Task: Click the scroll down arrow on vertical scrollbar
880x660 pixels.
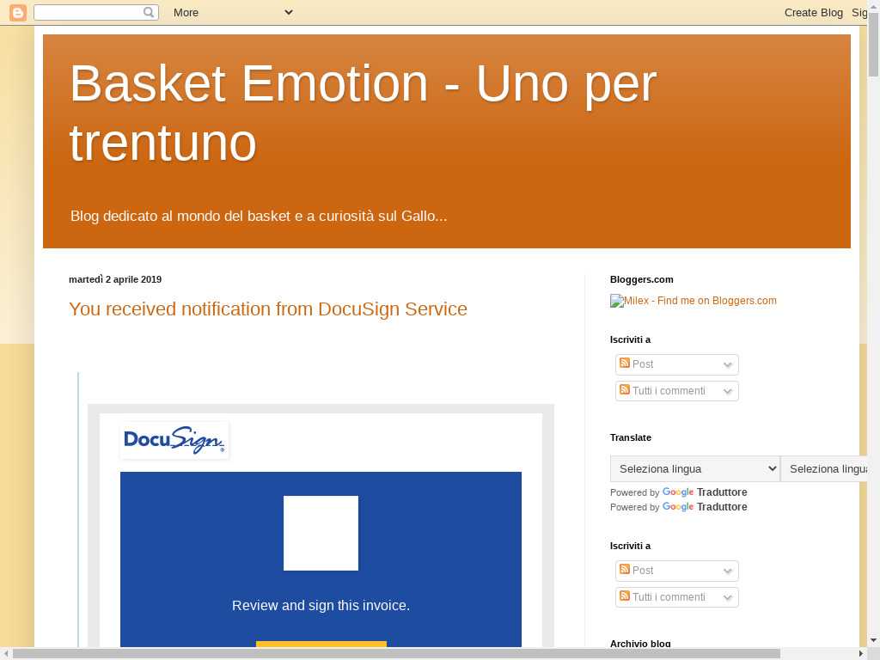Action: click(873, 639)
